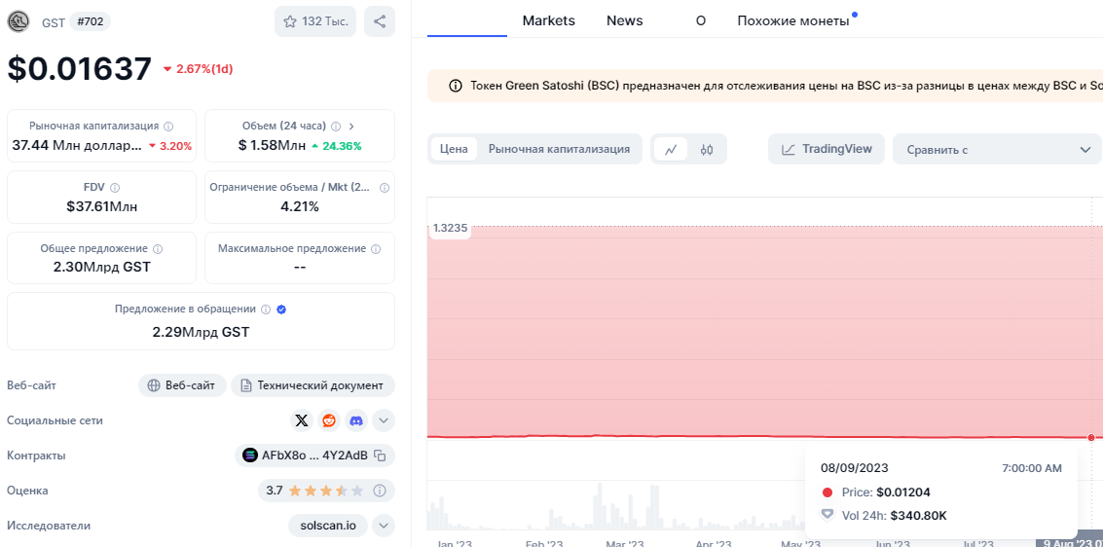1103x547 pixels.
Task: Click the share icon button
Action: [380, 21]
